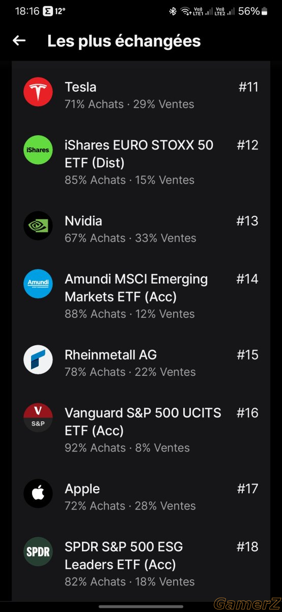The height and width of the screenshot is (612, 282).
Task: Tap the back arrow icon
Action: click(19, 41)
